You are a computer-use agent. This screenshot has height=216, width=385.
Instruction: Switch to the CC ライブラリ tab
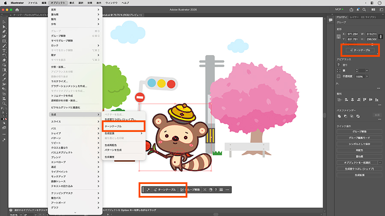tap(368, 17)
